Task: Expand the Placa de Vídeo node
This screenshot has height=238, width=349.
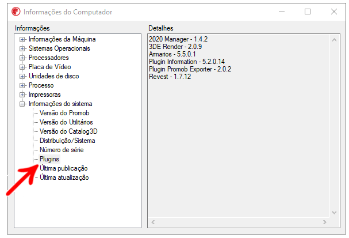Action: 22,67
